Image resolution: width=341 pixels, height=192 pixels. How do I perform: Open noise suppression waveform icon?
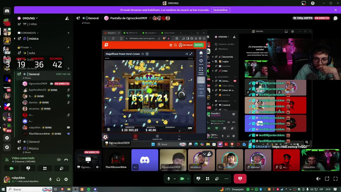coord(59,160)
